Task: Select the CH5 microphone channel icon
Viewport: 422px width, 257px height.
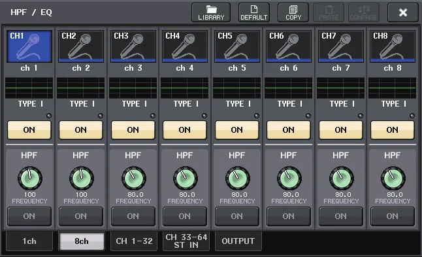Action: (237, 46)
